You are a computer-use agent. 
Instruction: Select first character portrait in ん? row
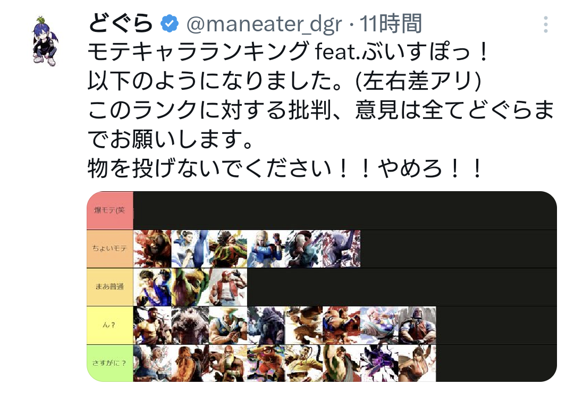click(153, 326)
